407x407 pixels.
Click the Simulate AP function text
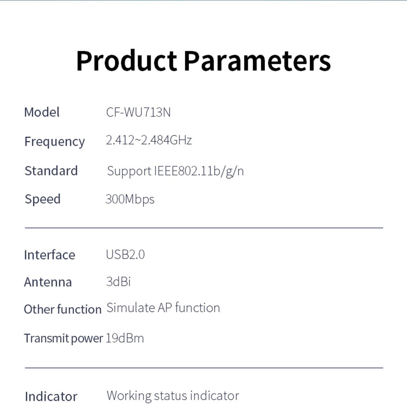click(163, 308)
